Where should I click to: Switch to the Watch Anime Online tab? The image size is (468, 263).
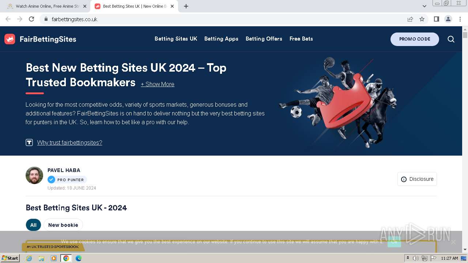[46, 6]
